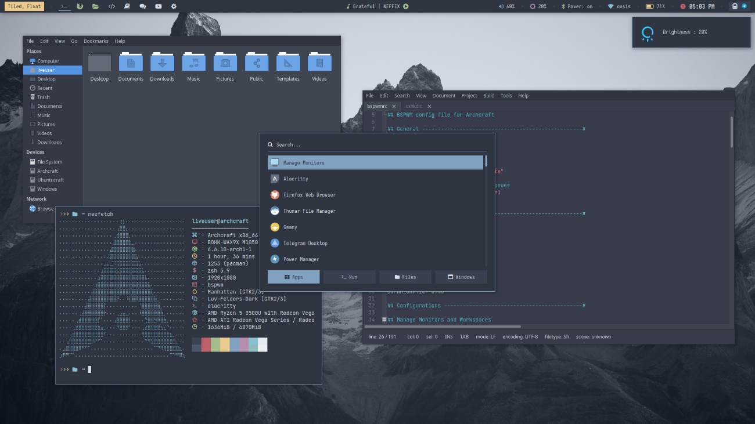Switch to the sxhkdrc tab in Geany
Image resolution: width=755 pixels, height=424 pixels.
pos(414,106)
